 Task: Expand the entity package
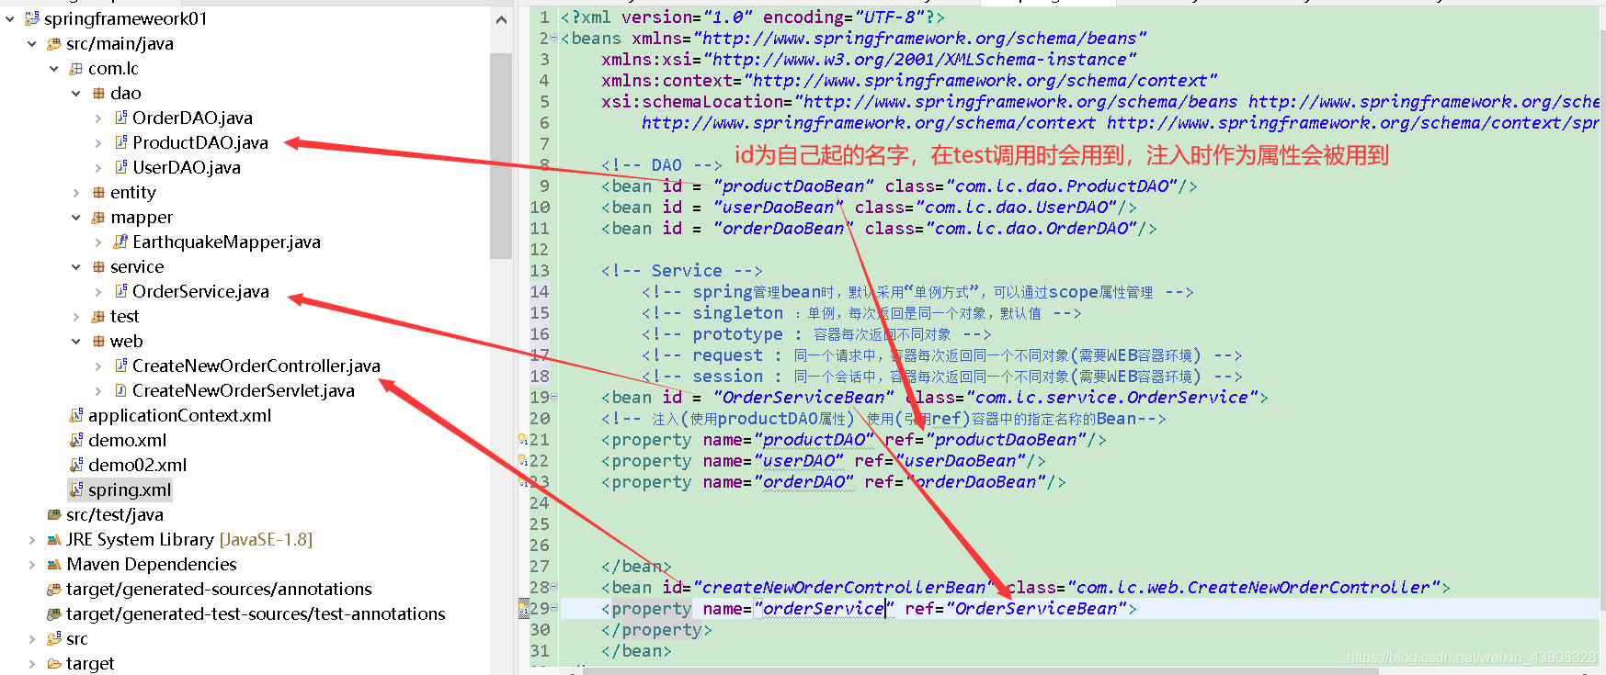76,192
